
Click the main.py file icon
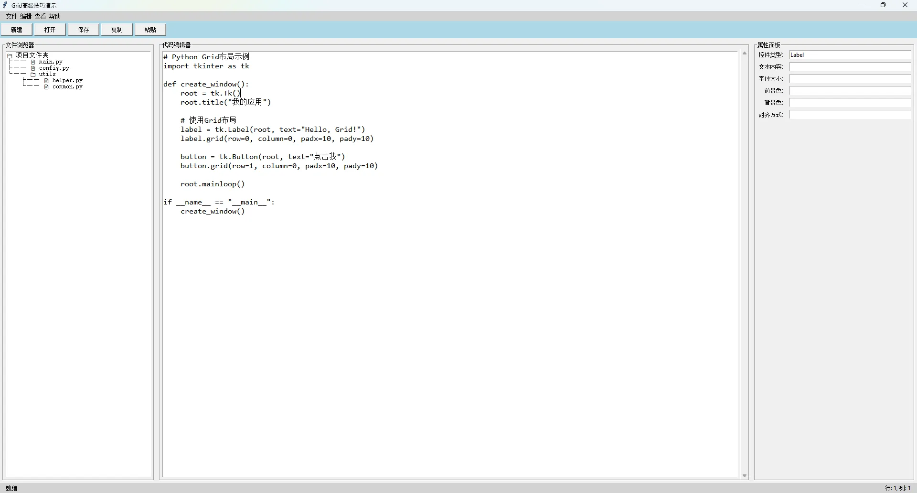pos(33,62)
